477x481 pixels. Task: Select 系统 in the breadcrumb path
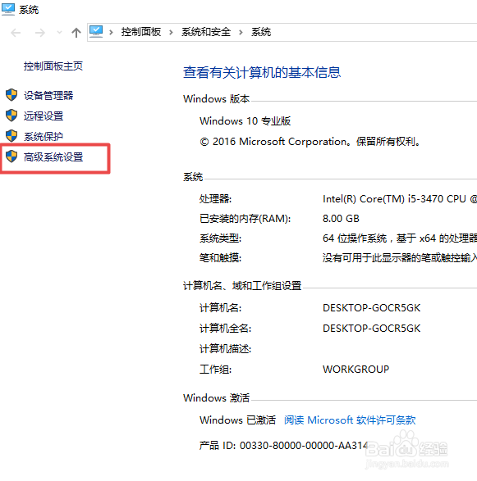(261, 32)
